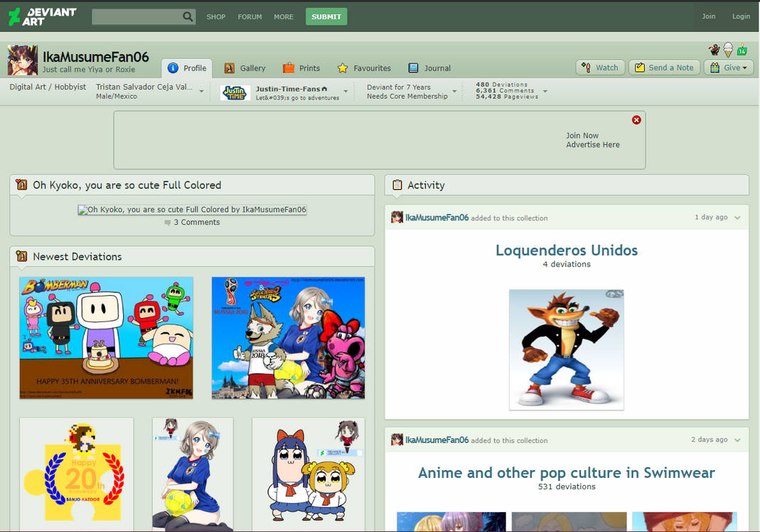This screenshot has height=532, width=760.
Task: Click the '2 days ago' timestamp
Action: pos(709,440)
